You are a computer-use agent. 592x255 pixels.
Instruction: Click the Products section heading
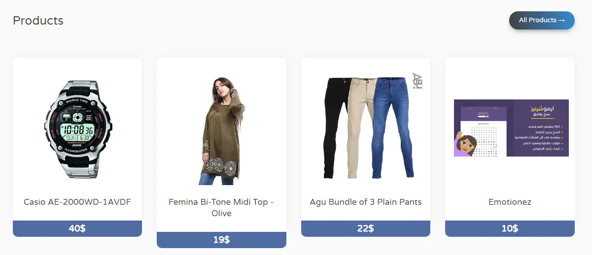click(38, 21)
